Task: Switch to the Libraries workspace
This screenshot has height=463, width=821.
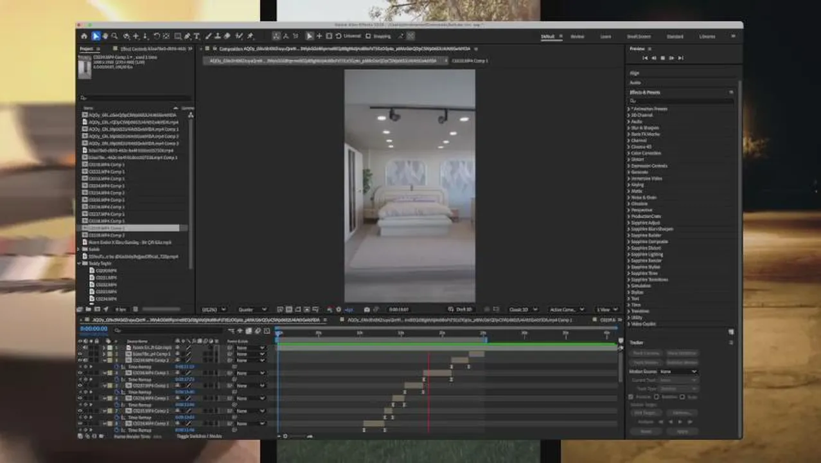Action: 707,37
